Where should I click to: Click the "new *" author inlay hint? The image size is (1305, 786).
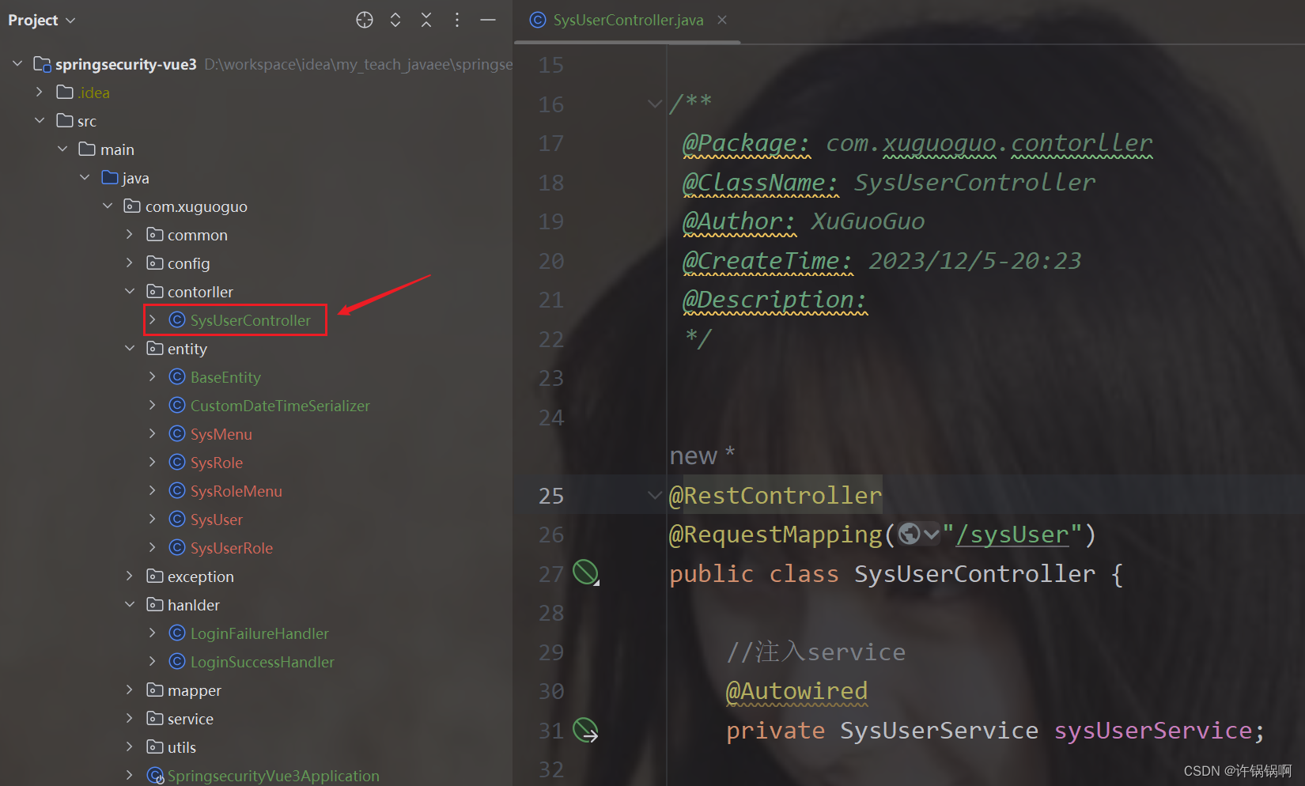[x=702, y=455]
